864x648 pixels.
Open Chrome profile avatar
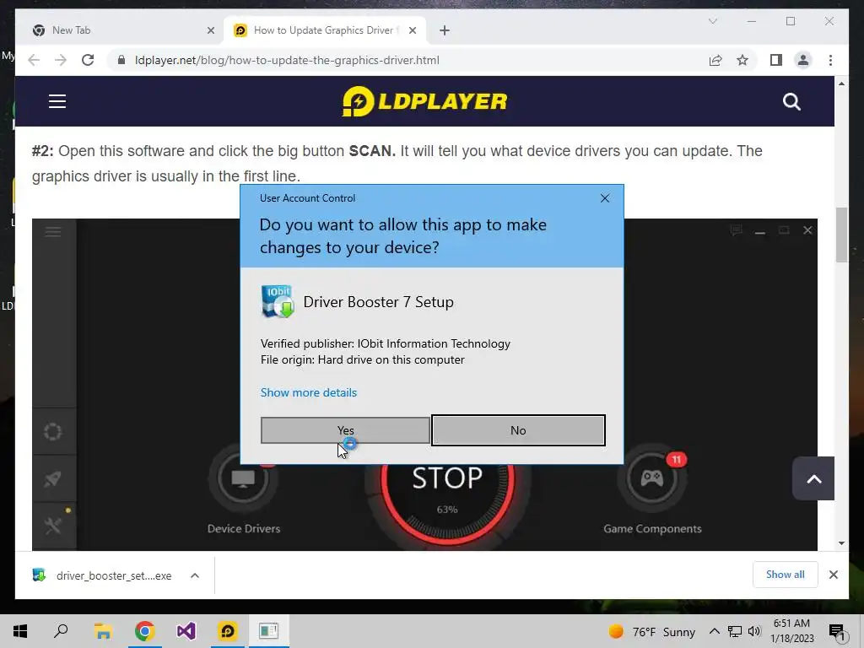803,60
